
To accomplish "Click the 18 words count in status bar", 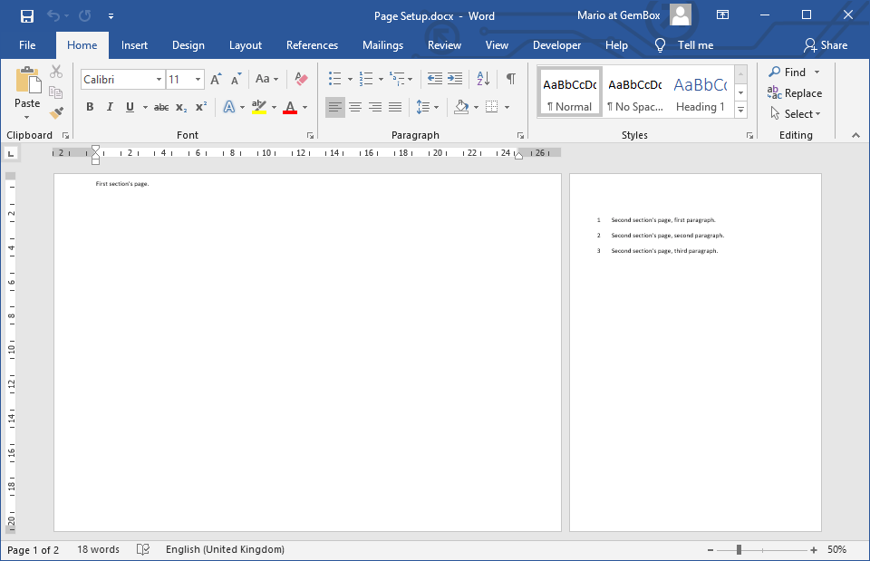I will 98,550.
